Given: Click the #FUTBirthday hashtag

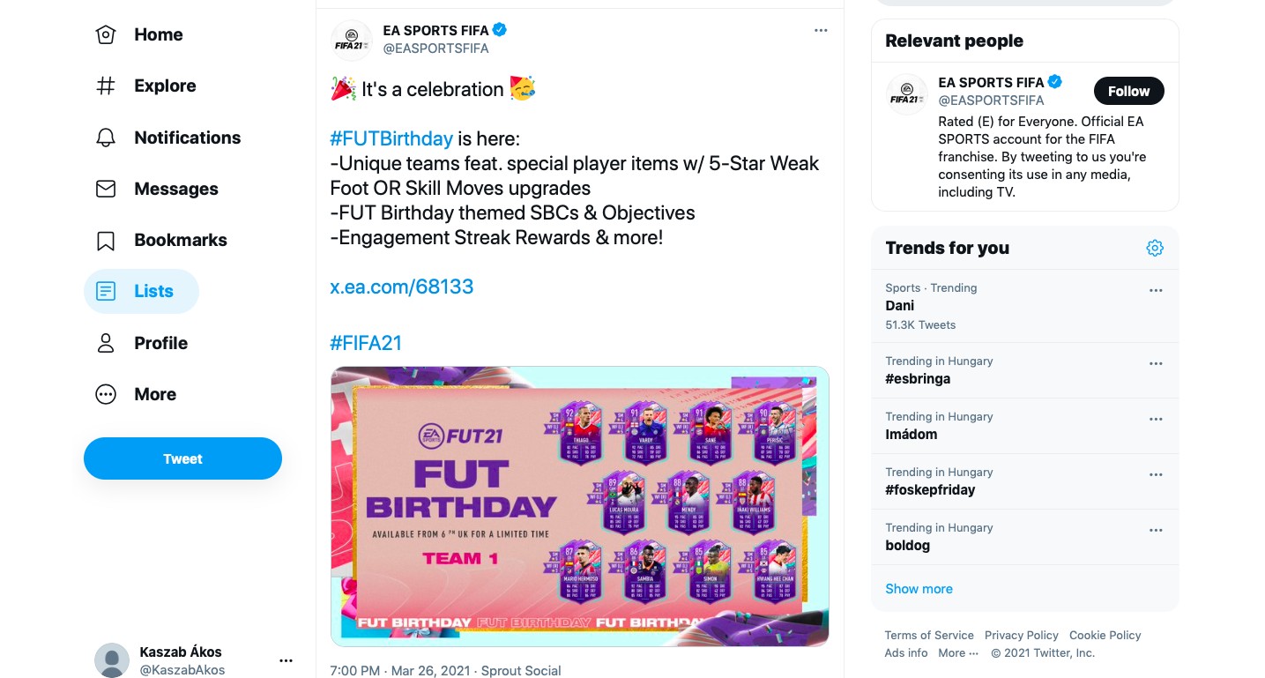Looking at the screenshot, I should pyautogui.click(x=391, y=138).
